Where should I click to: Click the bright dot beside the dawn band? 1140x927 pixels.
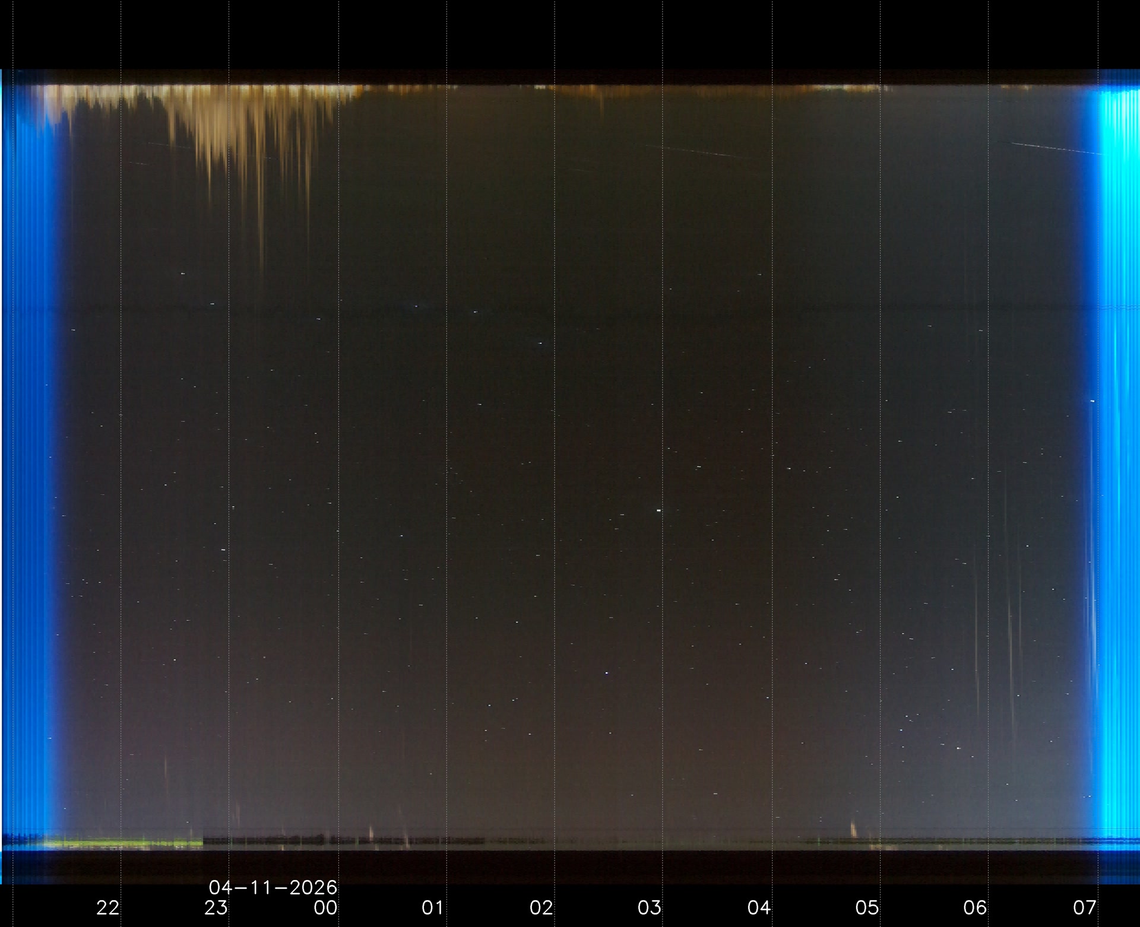tap(1092, 402)
